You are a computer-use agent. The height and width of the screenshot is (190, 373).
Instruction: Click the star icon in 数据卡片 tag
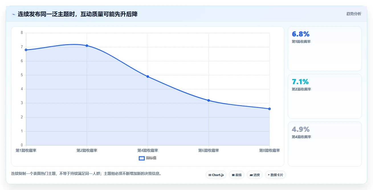tap(269, 175)
